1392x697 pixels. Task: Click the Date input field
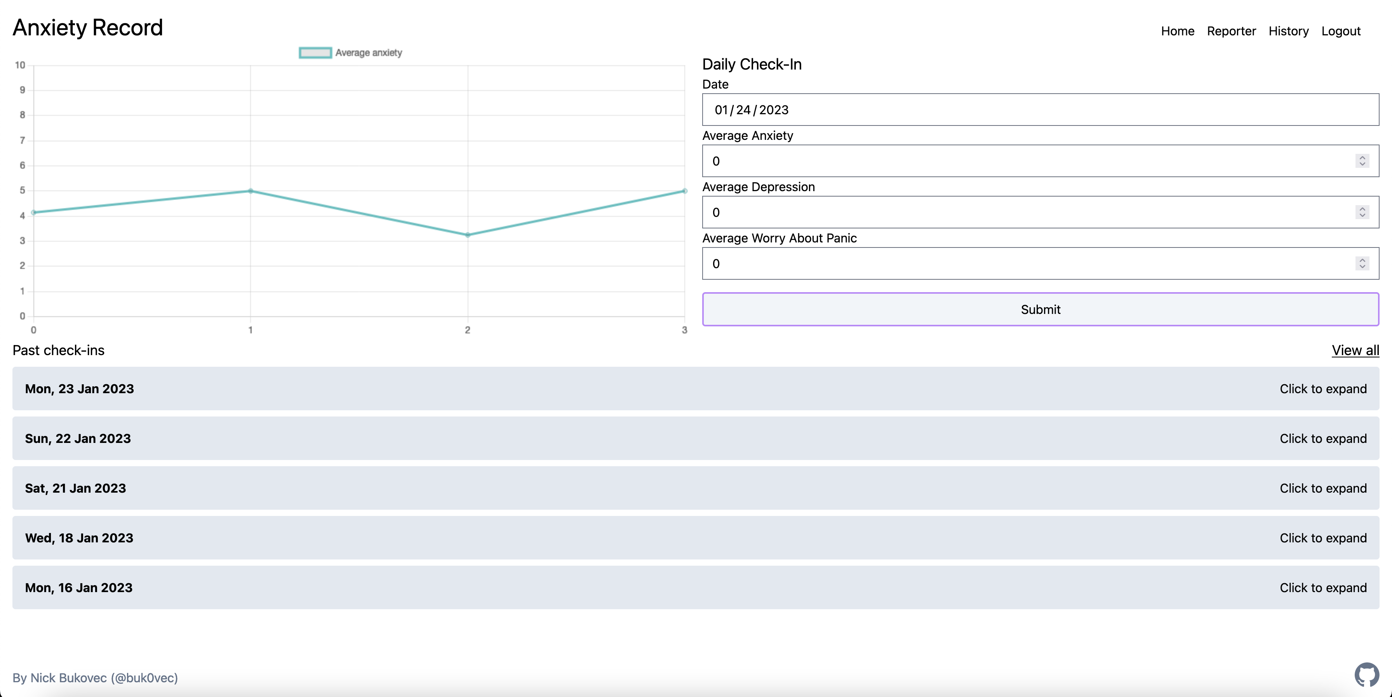(1040, 110)
